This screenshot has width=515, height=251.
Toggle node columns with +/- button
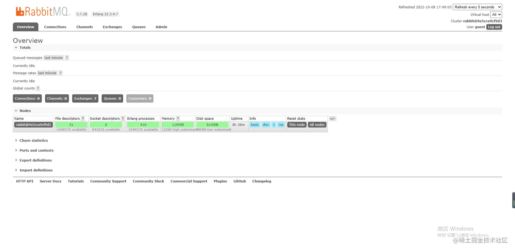coord(332,119)
